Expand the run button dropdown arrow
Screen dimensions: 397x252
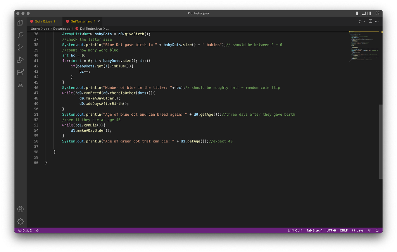pos(364,21)
